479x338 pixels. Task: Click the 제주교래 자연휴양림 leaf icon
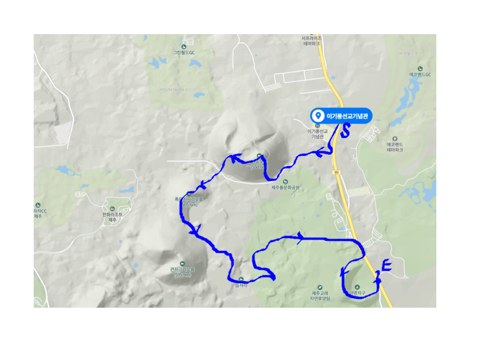pyautogui.click(x=320, y=287)
